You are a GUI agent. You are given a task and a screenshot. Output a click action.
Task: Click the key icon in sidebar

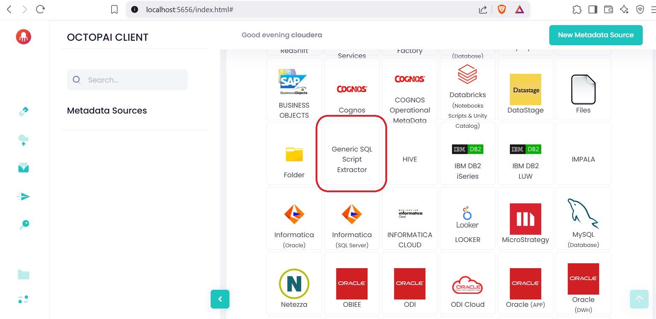click(x=24, y=225)
